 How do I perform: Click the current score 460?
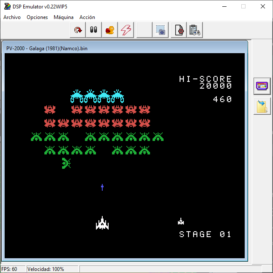pyautogui.click(x=222, y=99)
